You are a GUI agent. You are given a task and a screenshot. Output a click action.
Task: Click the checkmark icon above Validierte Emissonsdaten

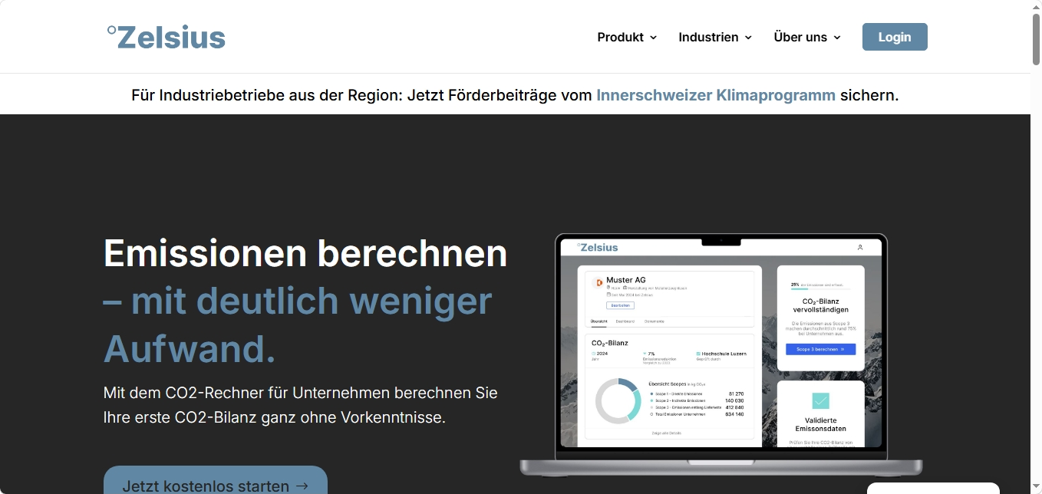[x=820, y=400]
